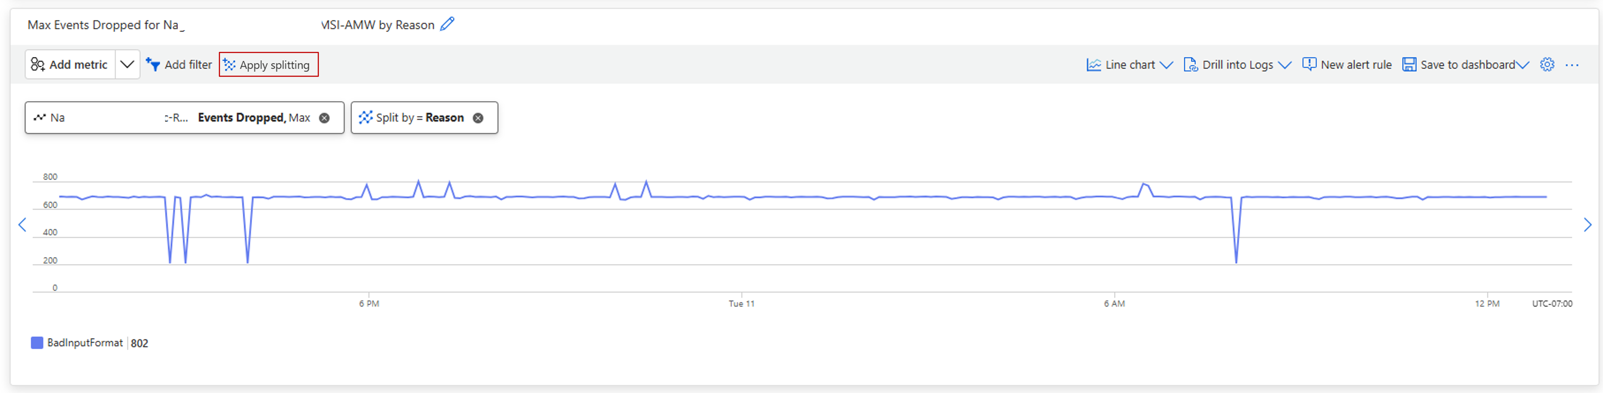The height and width of the screenshot is (393, 1603).
Task: Expand the Save to dashboard chevron
Action: click(1523, 65)
